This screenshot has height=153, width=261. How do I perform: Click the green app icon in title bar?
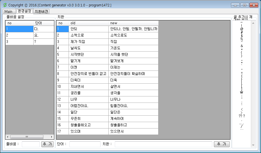tap(5, 5)
